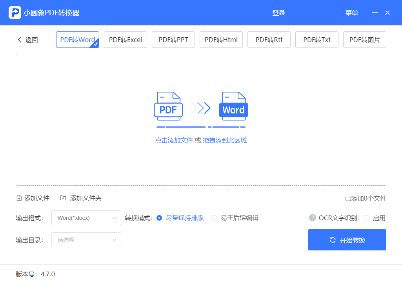Close the PDF converter window

click(387, 13)
